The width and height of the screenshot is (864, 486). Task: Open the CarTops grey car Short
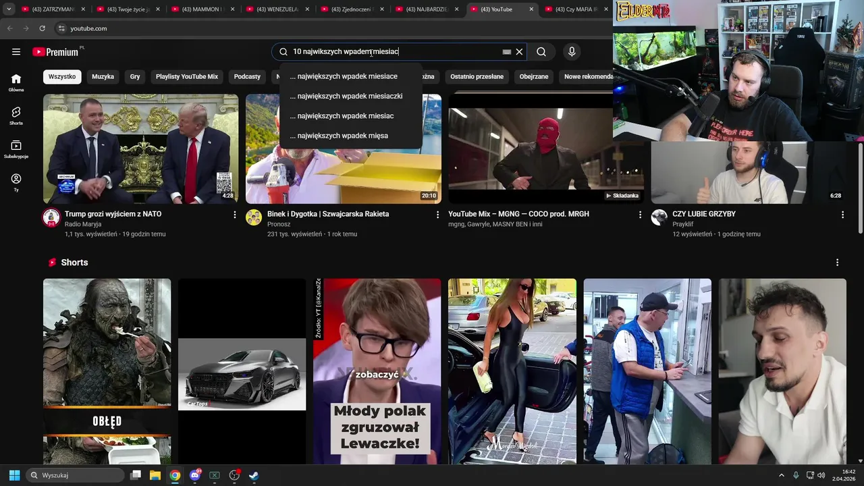coord(242,371)
